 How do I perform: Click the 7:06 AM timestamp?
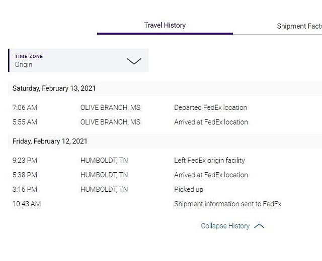tap(25, 107)
